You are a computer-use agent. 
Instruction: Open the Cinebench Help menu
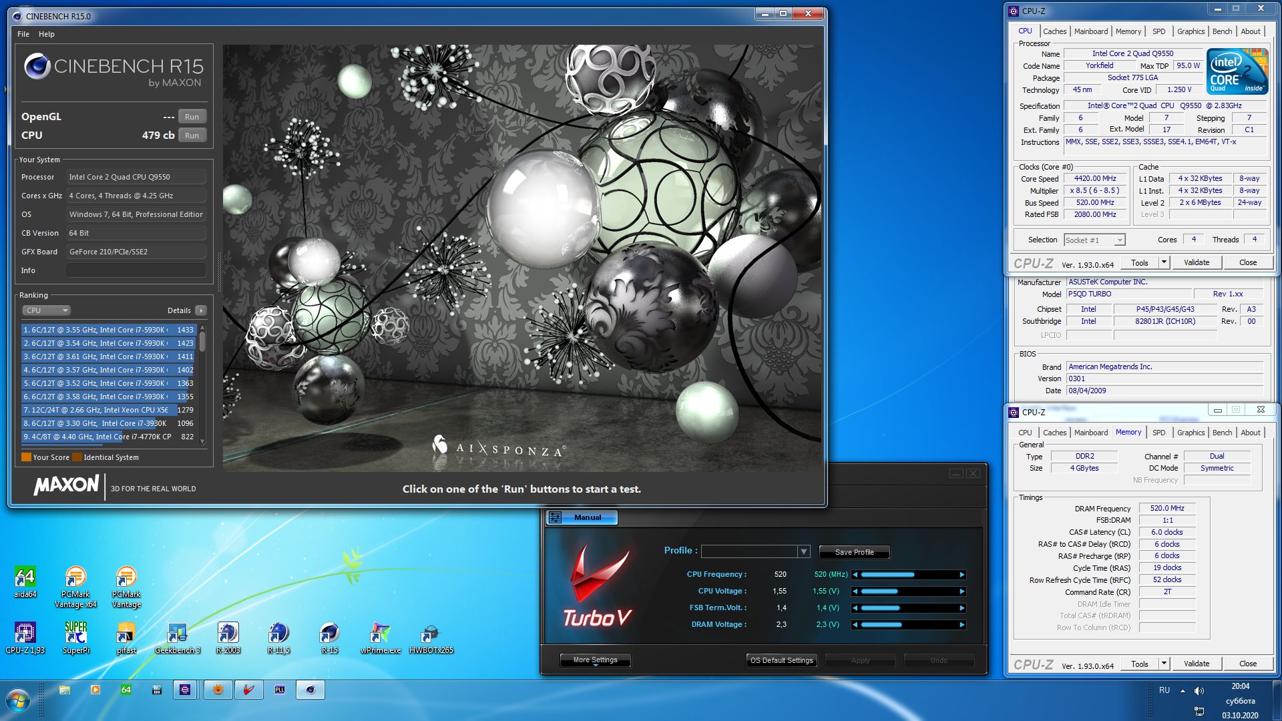pos(47,34)
